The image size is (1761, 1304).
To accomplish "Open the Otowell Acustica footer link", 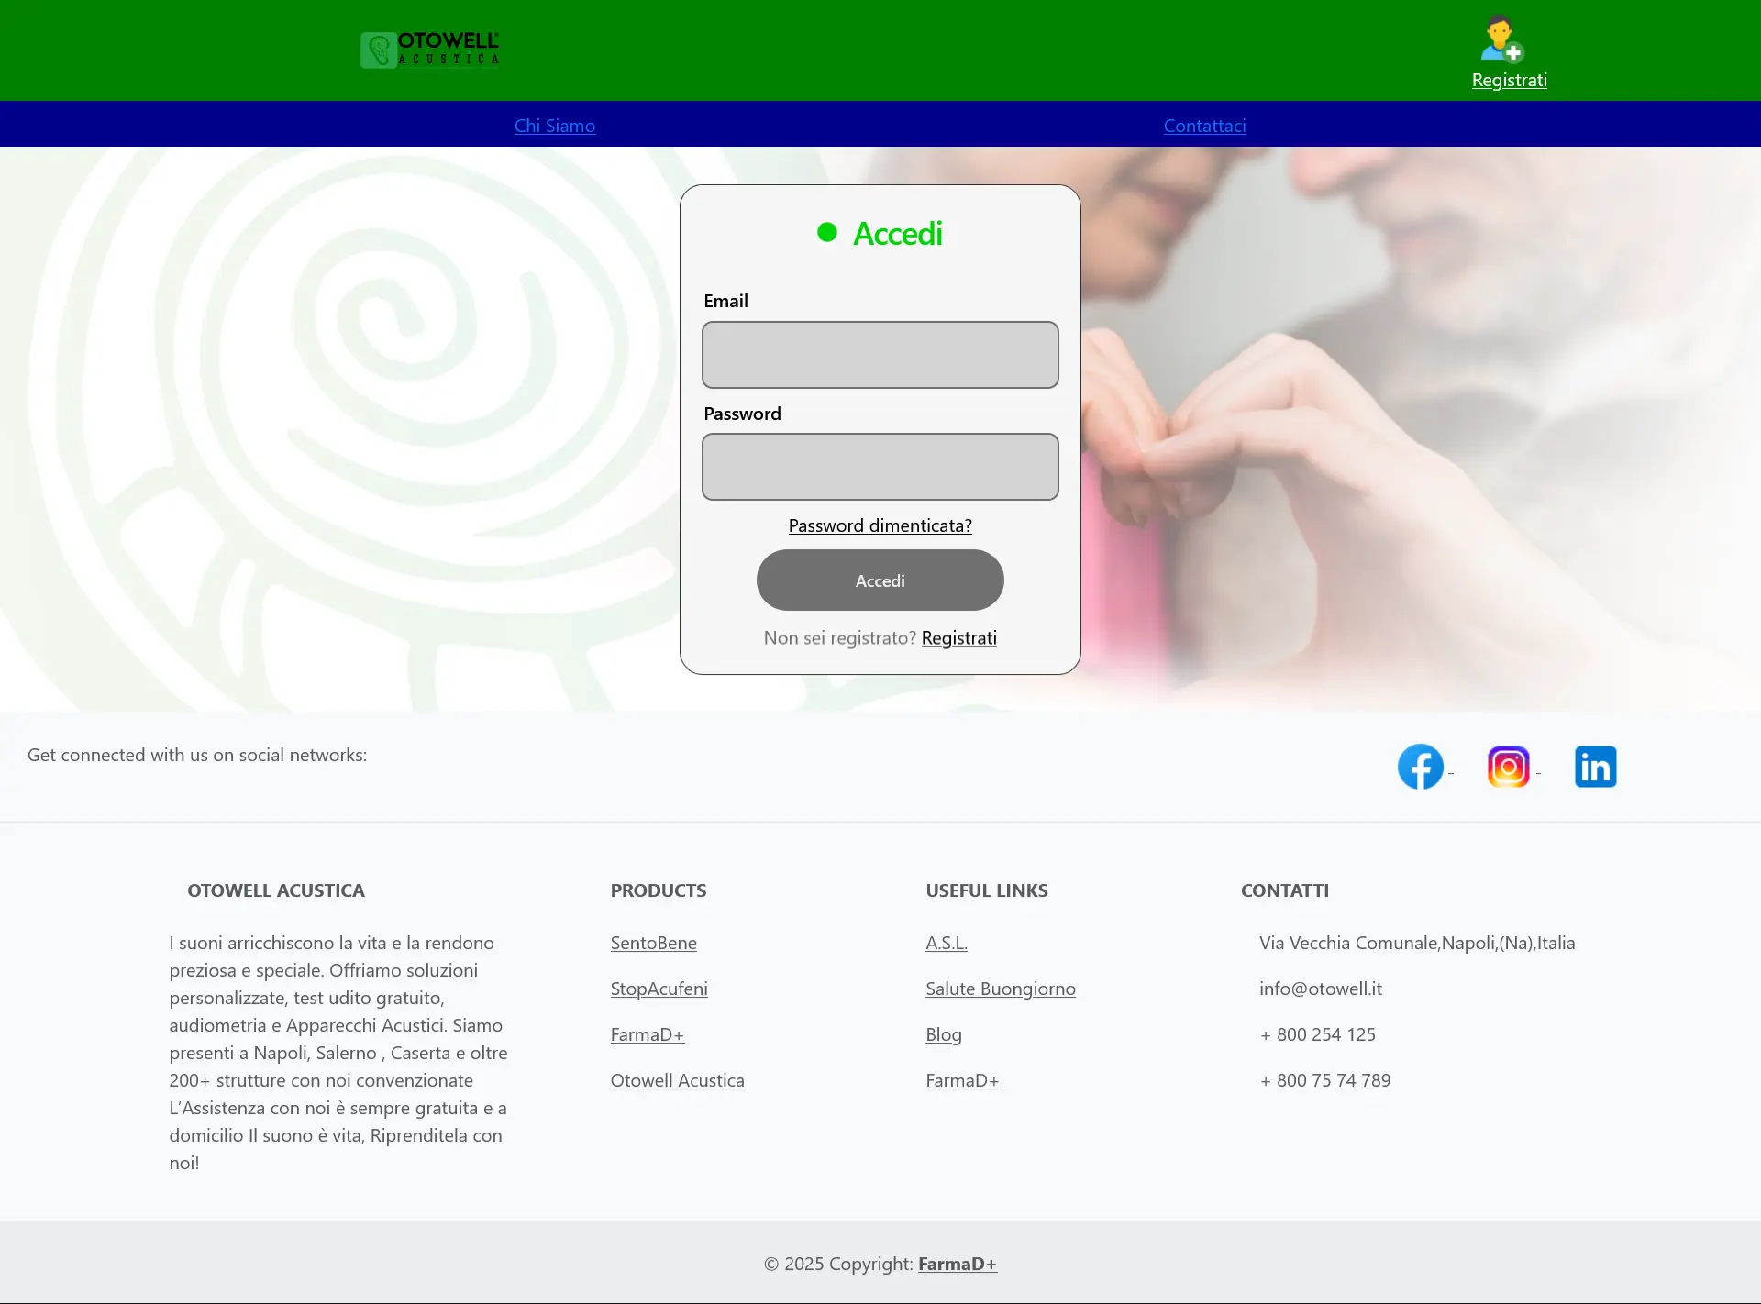I will click(677, 1079).
